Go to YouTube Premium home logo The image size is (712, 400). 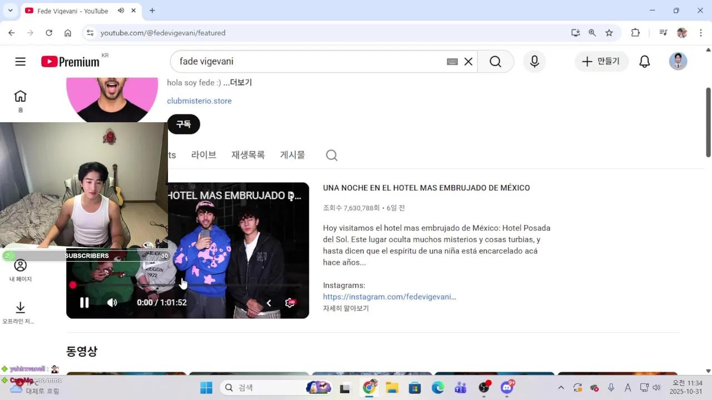(x=71, y=62)
